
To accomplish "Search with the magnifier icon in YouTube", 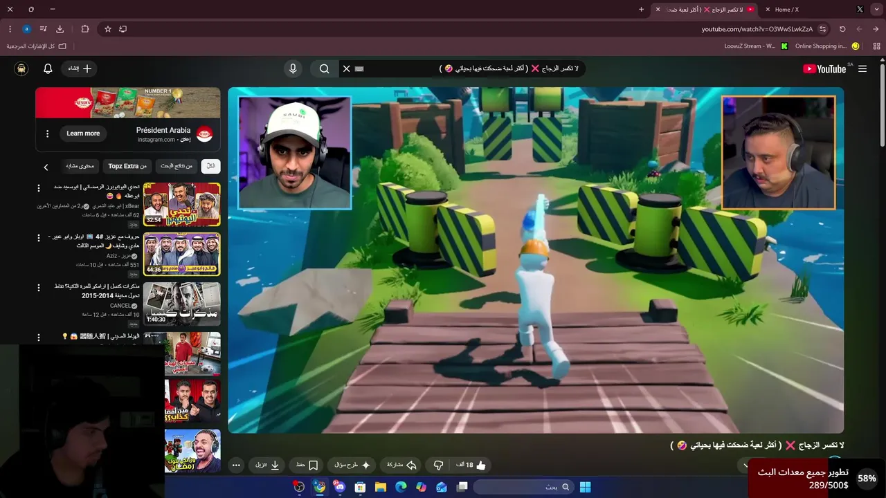I will [324, 68].
